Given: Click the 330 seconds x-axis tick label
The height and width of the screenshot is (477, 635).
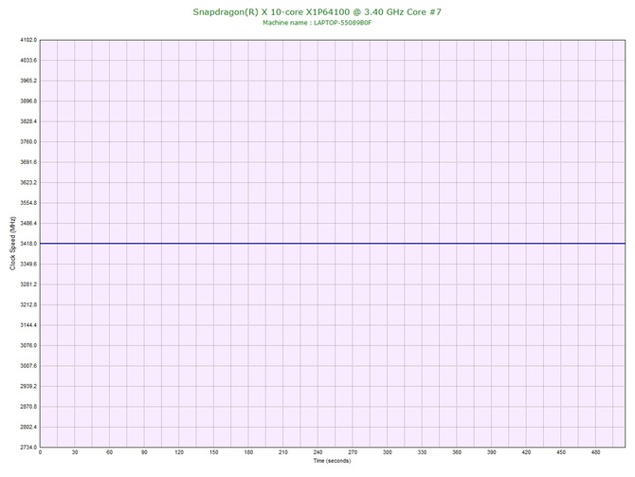Looking at the screenshot, I should [422, 452].
